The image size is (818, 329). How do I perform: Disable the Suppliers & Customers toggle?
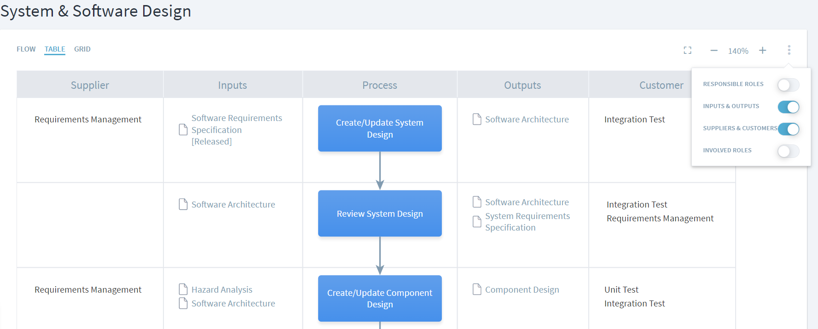coord(788,129)
